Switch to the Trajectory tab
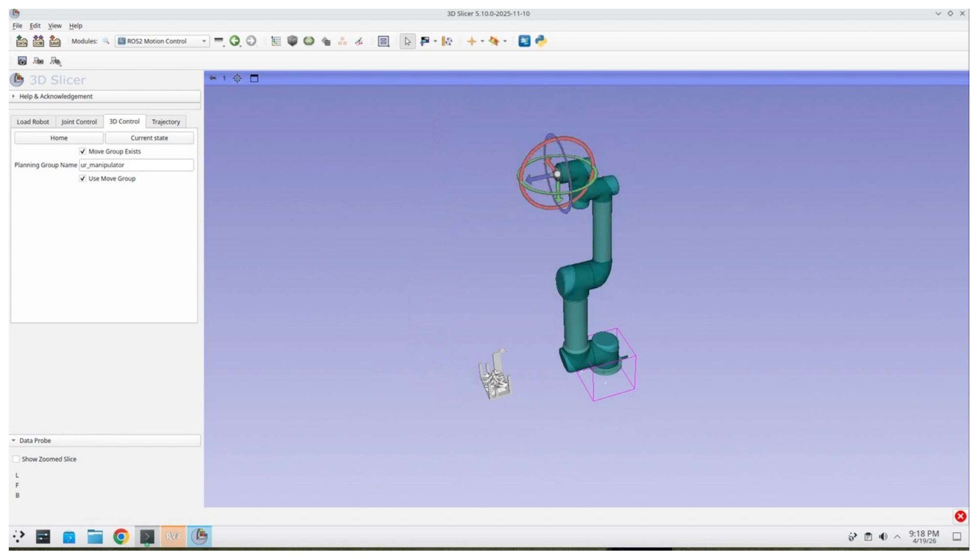978x559 pixels. pyautogui.click(x=166, y=122)
